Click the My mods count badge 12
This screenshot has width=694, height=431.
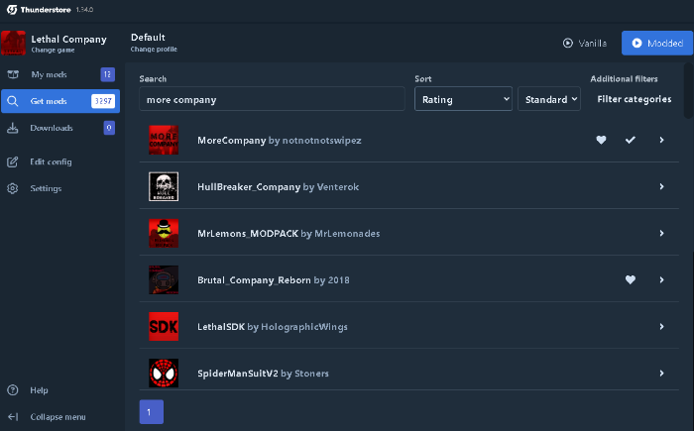pyautogui.click(x=107, y=74)
